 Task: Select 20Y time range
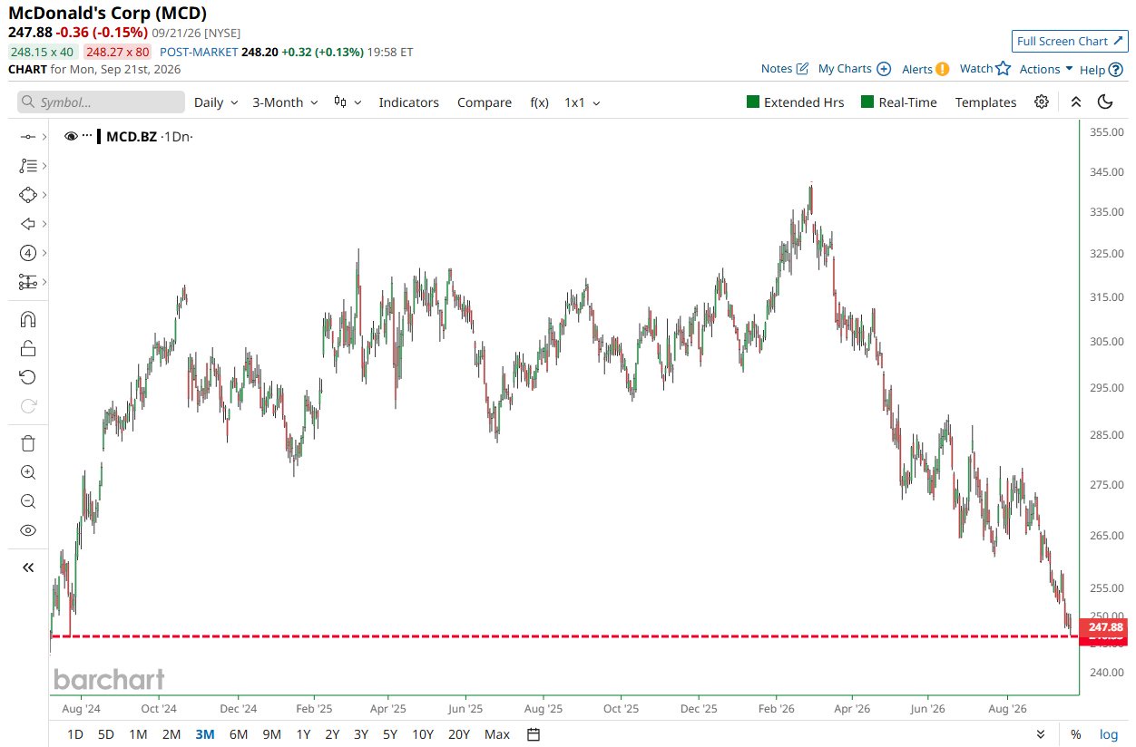click(459, 734)
